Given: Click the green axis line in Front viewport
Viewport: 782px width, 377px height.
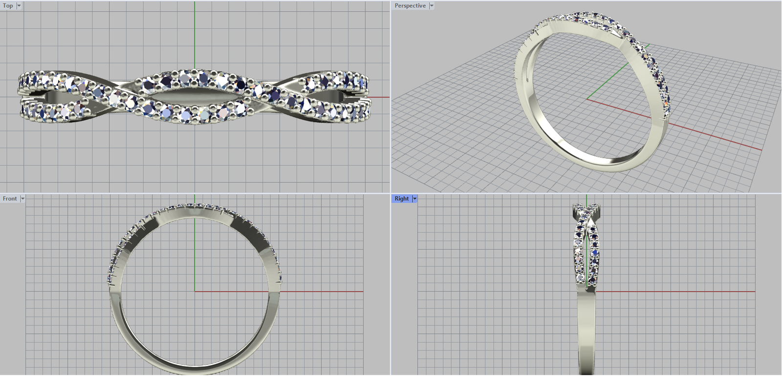Looking at the screenshot, I should click(195, 254).
